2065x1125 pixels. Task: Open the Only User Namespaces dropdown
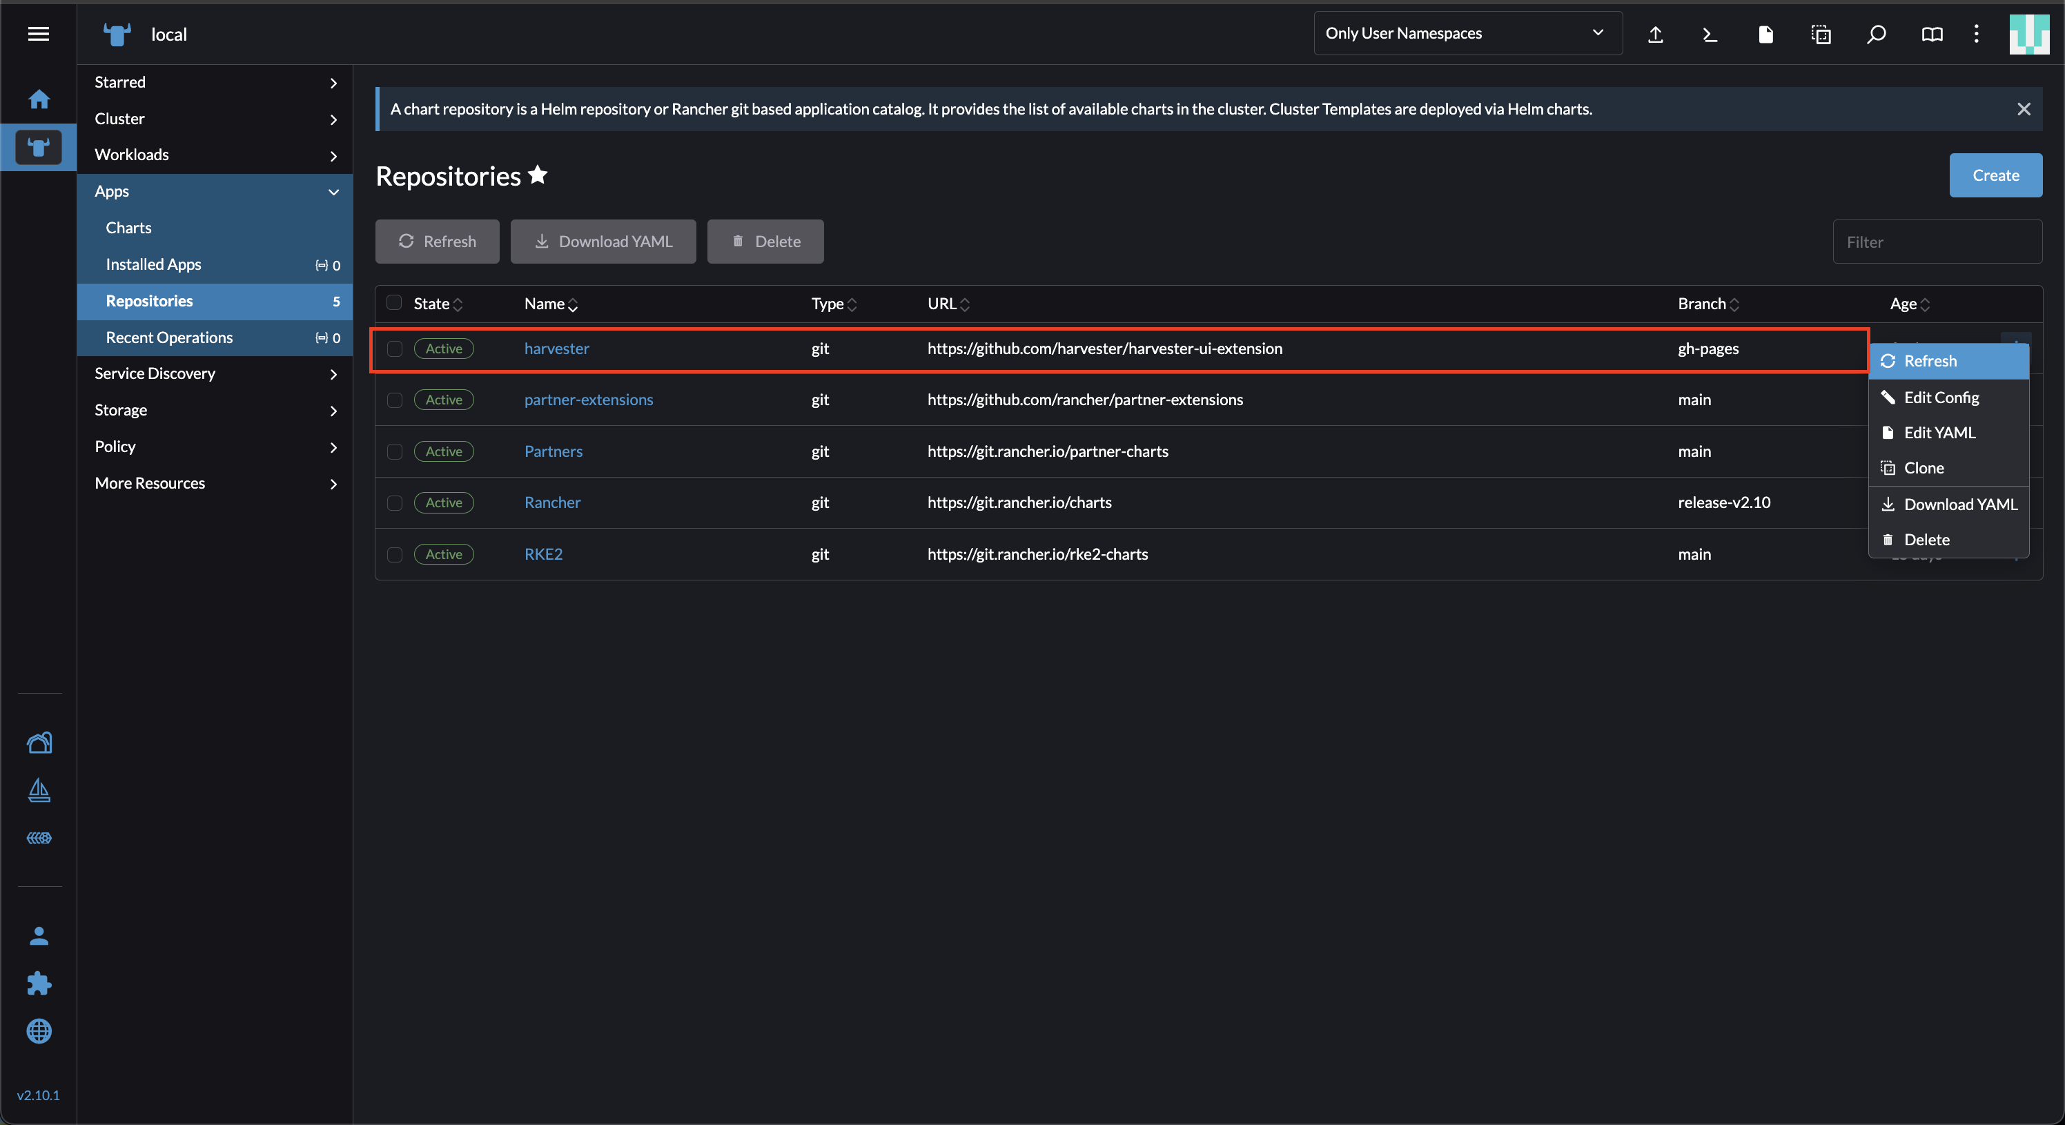point(1466,33)
